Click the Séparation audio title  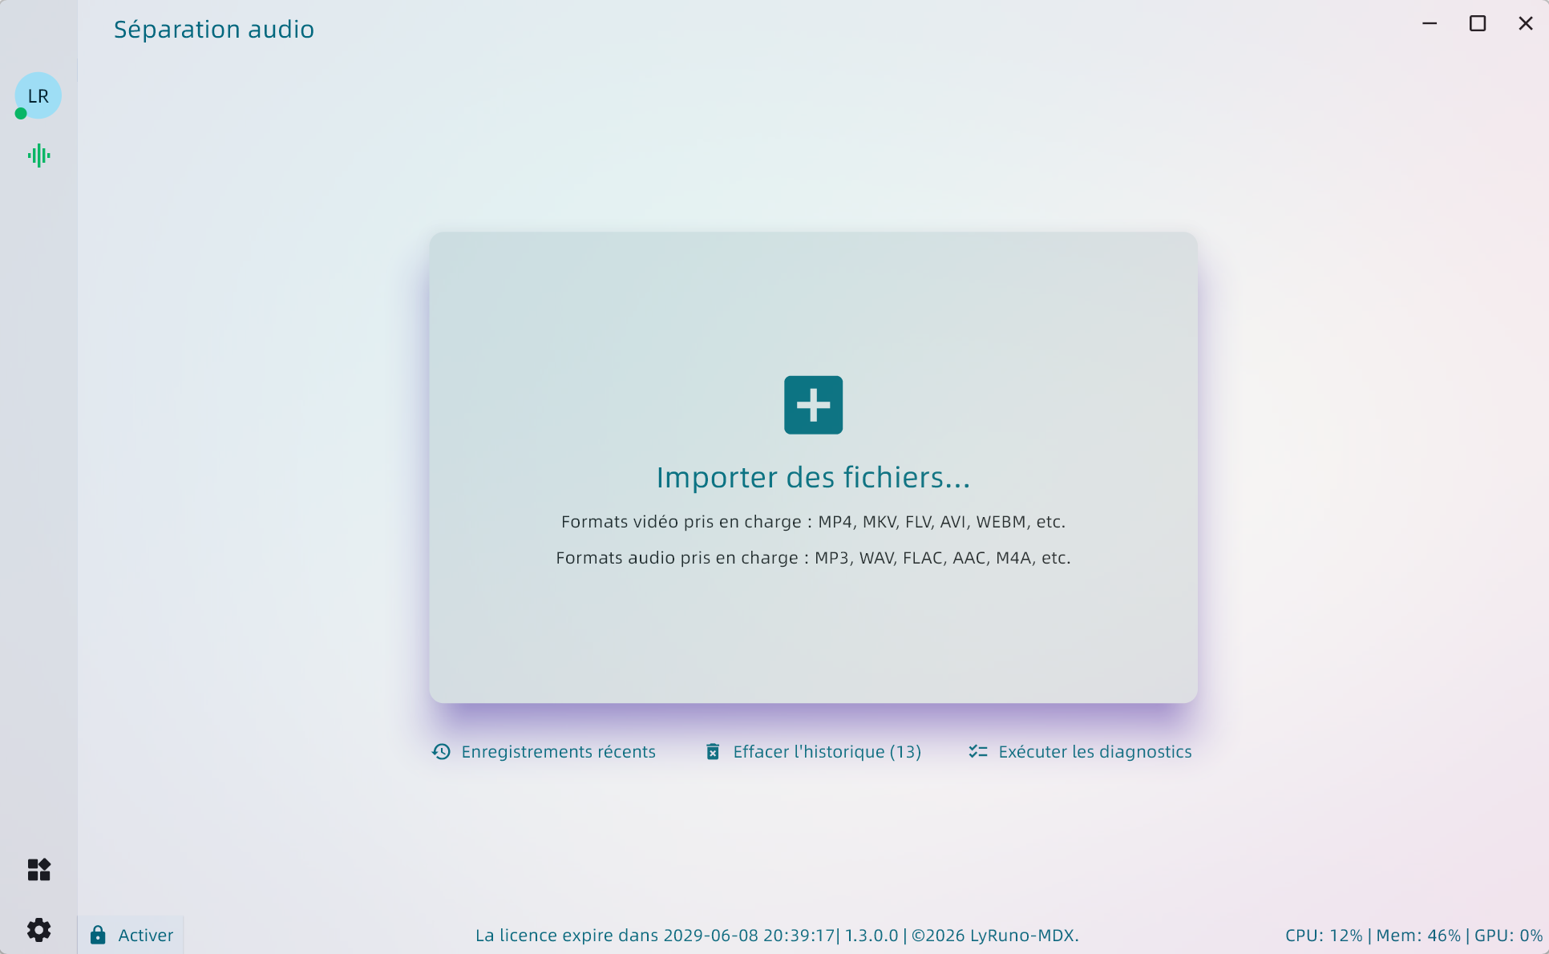point(213,29)
